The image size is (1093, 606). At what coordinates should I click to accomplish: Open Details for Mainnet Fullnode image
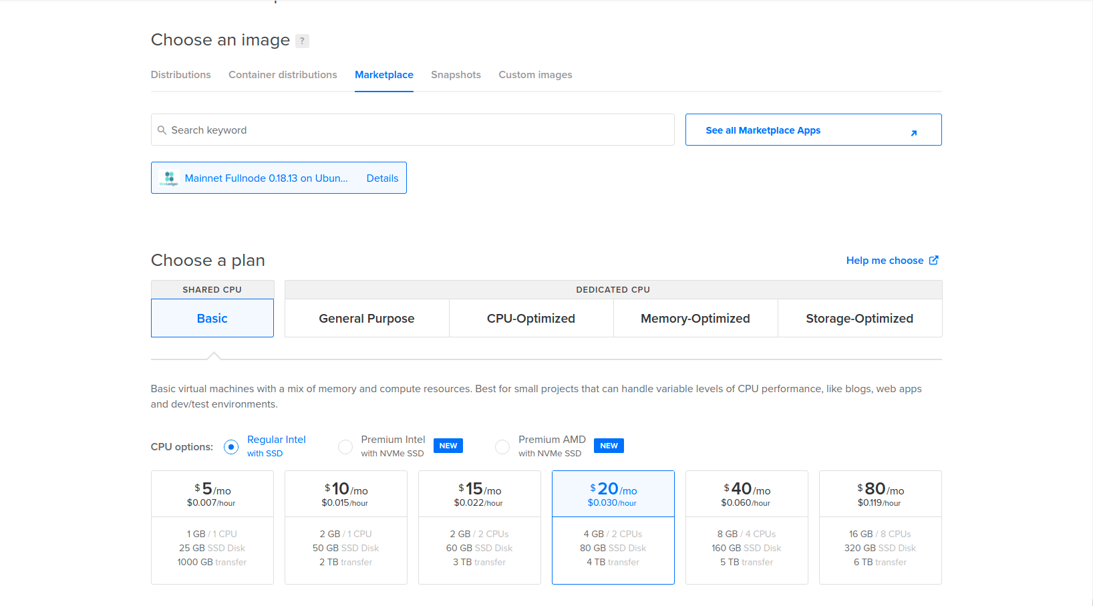[382, 178]
